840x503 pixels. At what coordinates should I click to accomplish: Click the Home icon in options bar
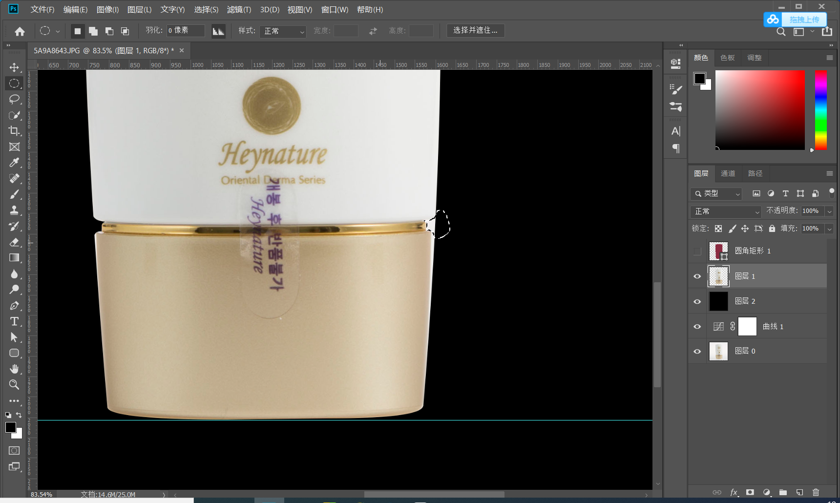[20, 31]
